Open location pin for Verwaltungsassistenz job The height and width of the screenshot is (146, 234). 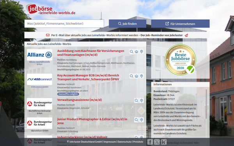click(142, 100)
